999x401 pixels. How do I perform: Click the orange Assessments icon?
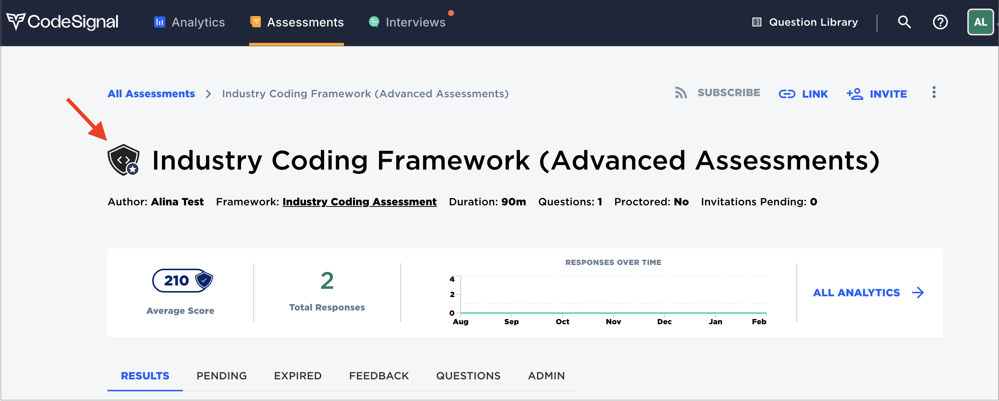255,22
